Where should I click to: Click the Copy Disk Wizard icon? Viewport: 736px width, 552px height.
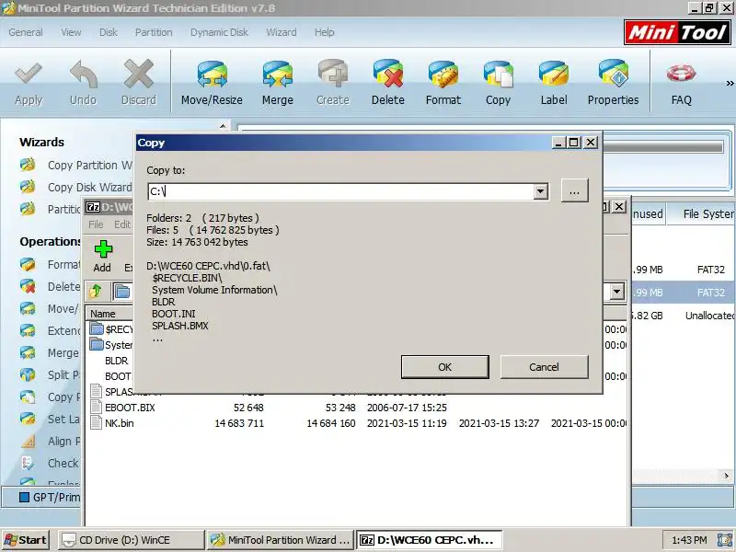pos(28,187)
